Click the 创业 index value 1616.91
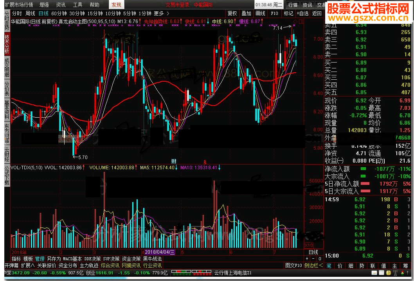This screenshot has height=281, width=414. point(104,273)
